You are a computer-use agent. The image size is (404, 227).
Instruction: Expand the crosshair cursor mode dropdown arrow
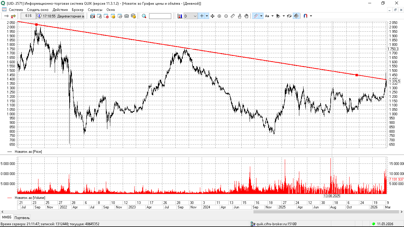pos(207,16)
